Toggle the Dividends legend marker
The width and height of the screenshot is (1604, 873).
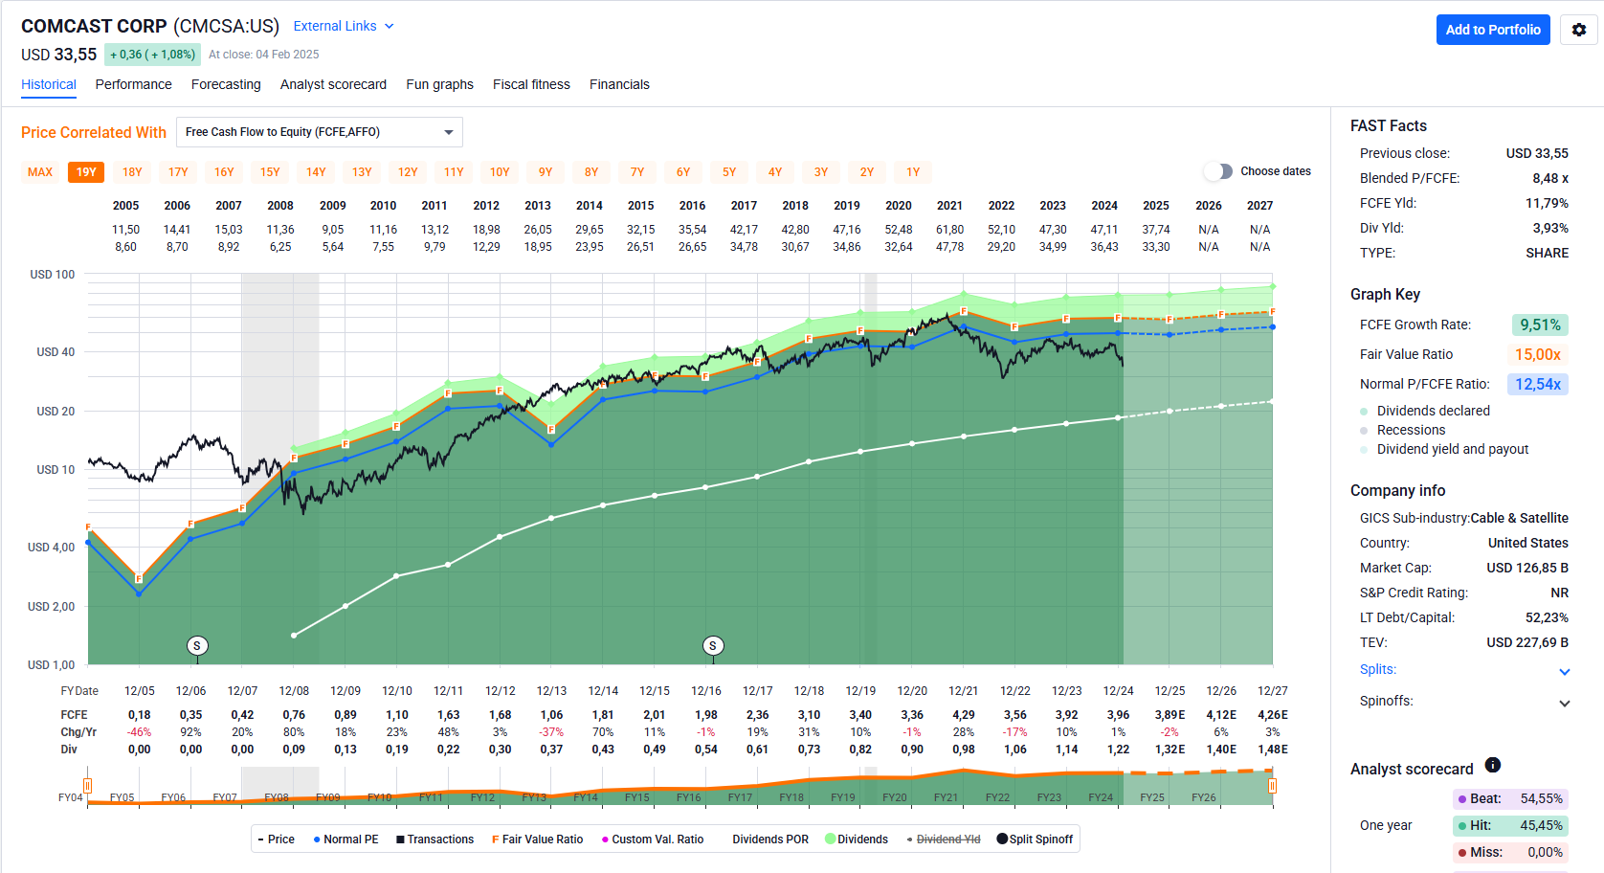pyautogui.click(x=831, y=839)
